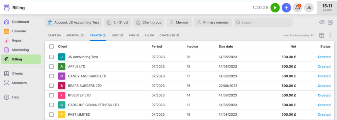This screenshot has height=120, width=337.
Task: Click the 1:20:25 timer display
Action: [260, 8]
